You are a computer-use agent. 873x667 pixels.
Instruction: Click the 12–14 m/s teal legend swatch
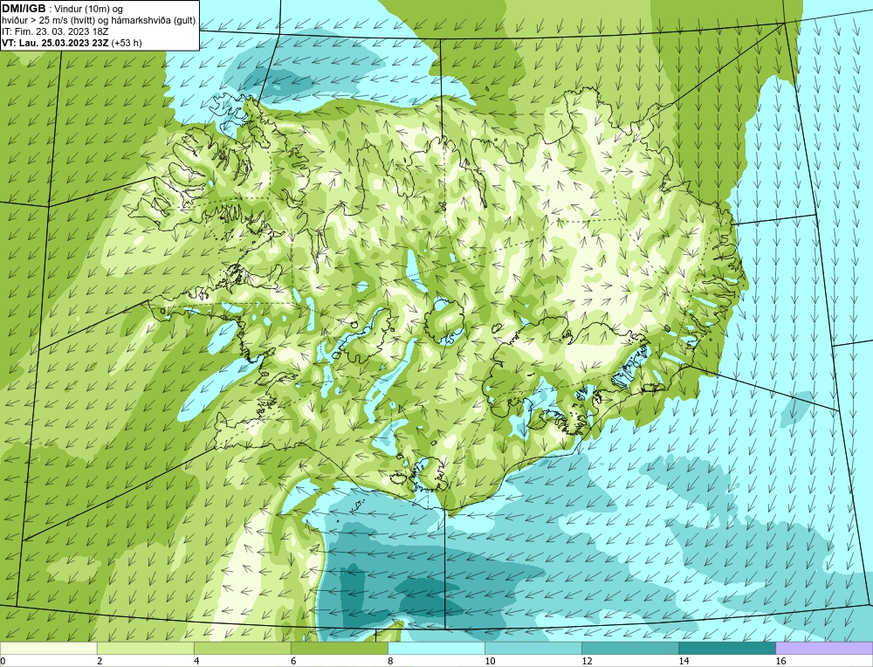tap(629, 648)
